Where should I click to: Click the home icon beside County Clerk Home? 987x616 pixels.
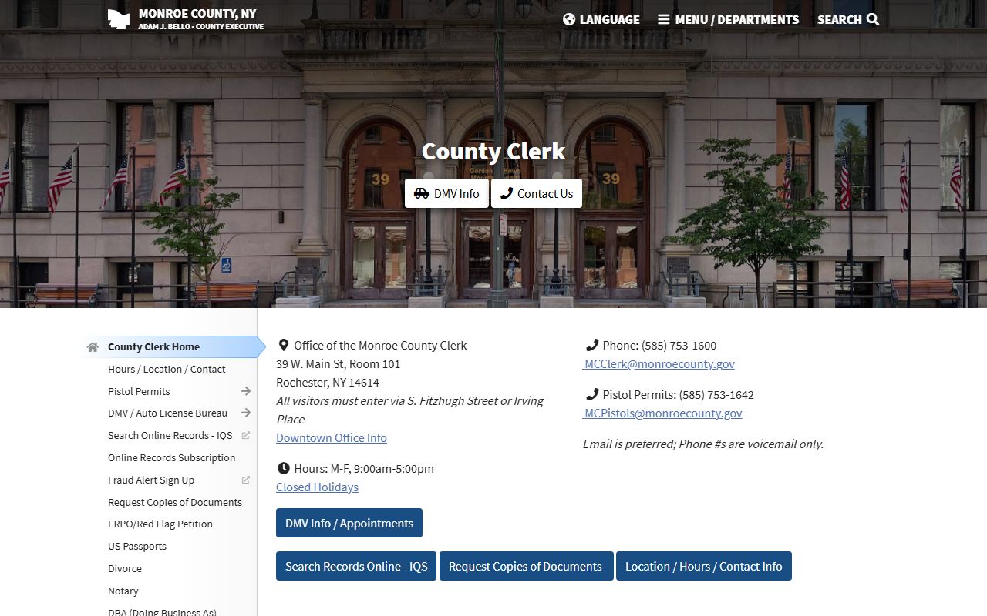click(x=93, y=347)
